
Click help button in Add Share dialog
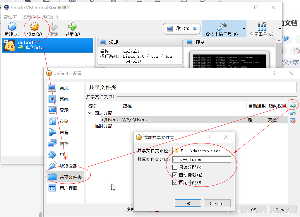[x=209, y=137]
